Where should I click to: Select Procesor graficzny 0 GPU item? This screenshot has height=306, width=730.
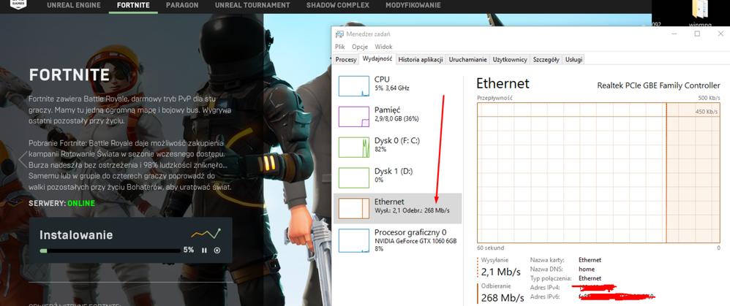(x=353, y=240)
